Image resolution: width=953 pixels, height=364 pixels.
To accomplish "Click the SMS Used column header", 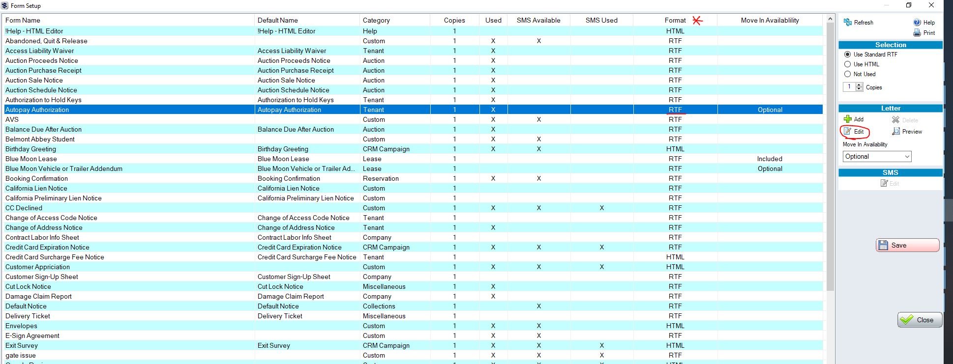I will tap(601, 20).
